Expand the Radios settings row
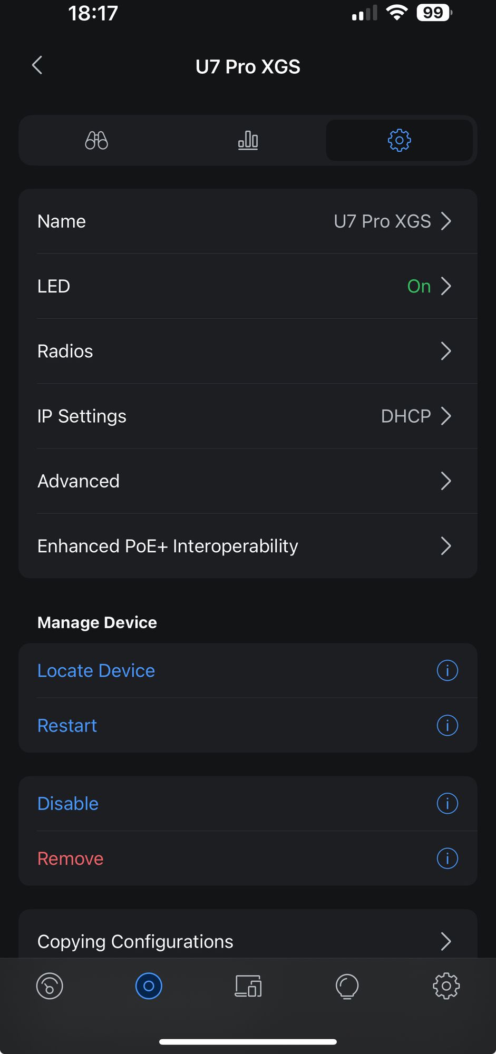 248,351
